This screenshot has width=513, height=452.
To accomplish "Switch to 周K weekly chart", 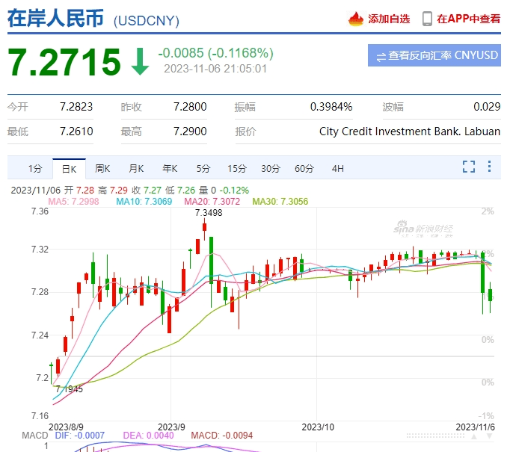I will [x=102, y=168].
